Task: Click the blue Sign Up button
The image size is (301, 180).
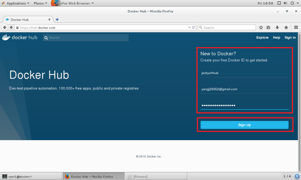Action: pyautogui.click(x=244, y=125)
